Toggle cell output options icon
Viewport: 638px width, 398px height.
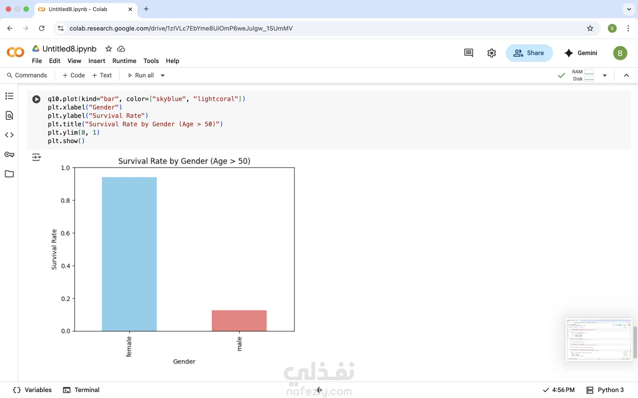[36, 157]
